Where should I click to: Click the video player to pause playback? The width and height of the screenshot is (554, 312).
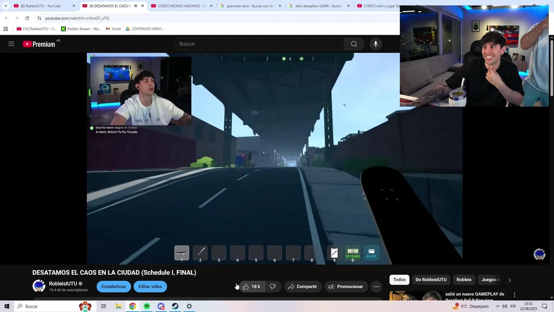[274, 159]
